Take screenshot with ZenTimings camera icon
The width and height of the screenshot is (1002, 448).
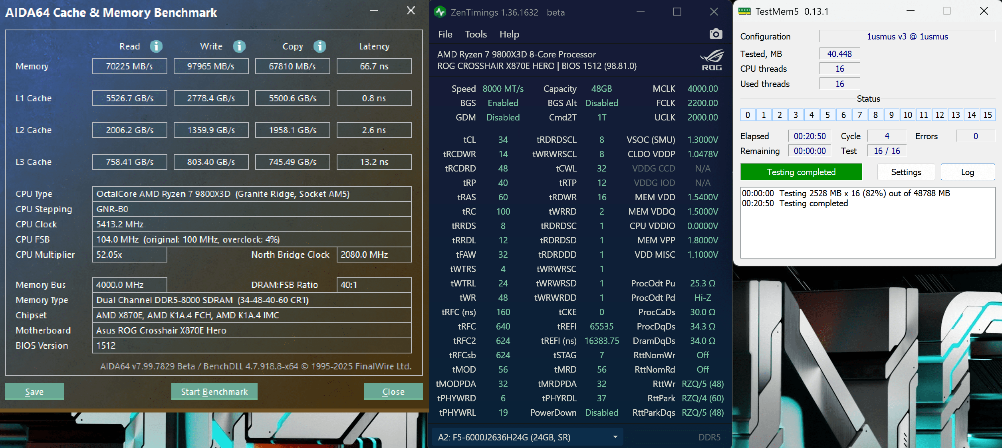[716, 34]
